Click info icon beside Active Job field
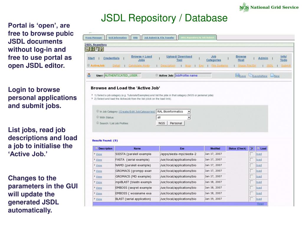 [x=157, y=75]
